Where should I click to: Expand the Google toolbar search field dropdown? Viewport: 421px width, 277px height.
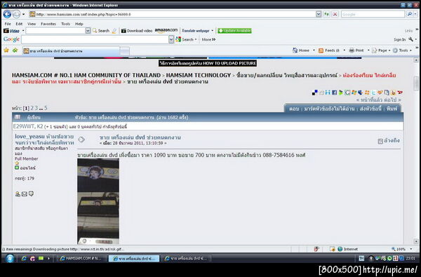click(x=171, y=39)
